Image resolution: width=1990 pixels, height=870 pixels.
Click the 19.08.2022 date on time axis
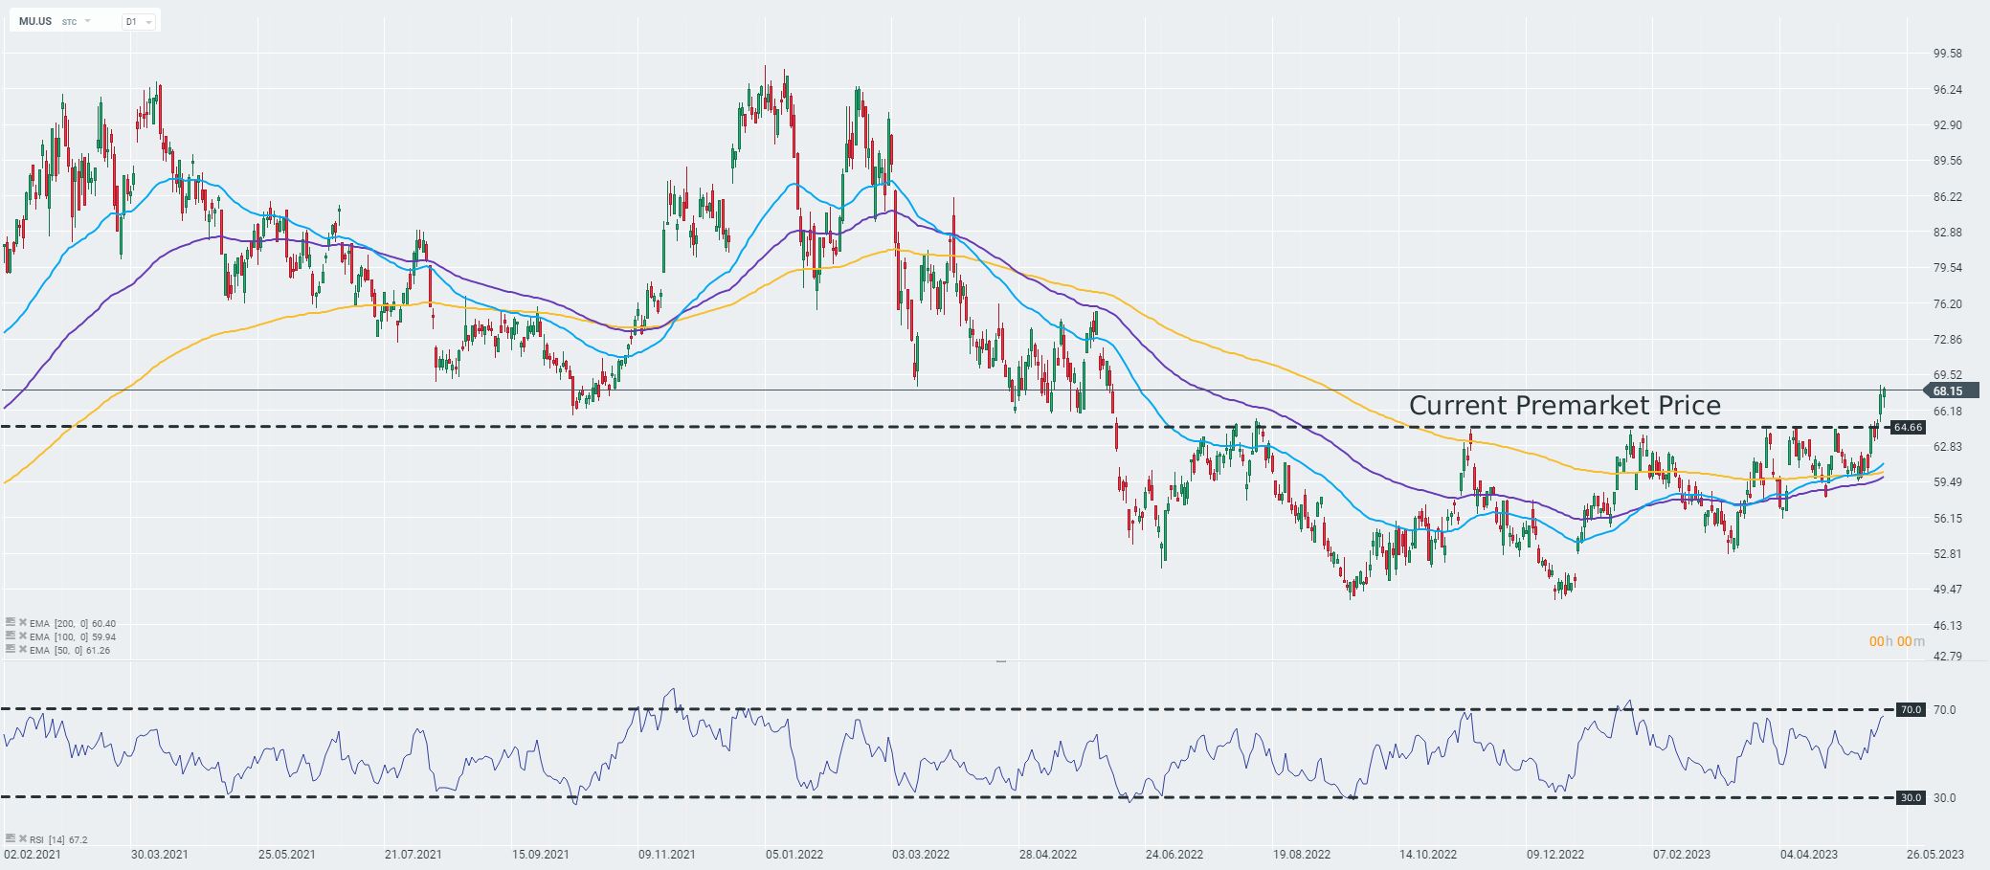(1302, 855)
